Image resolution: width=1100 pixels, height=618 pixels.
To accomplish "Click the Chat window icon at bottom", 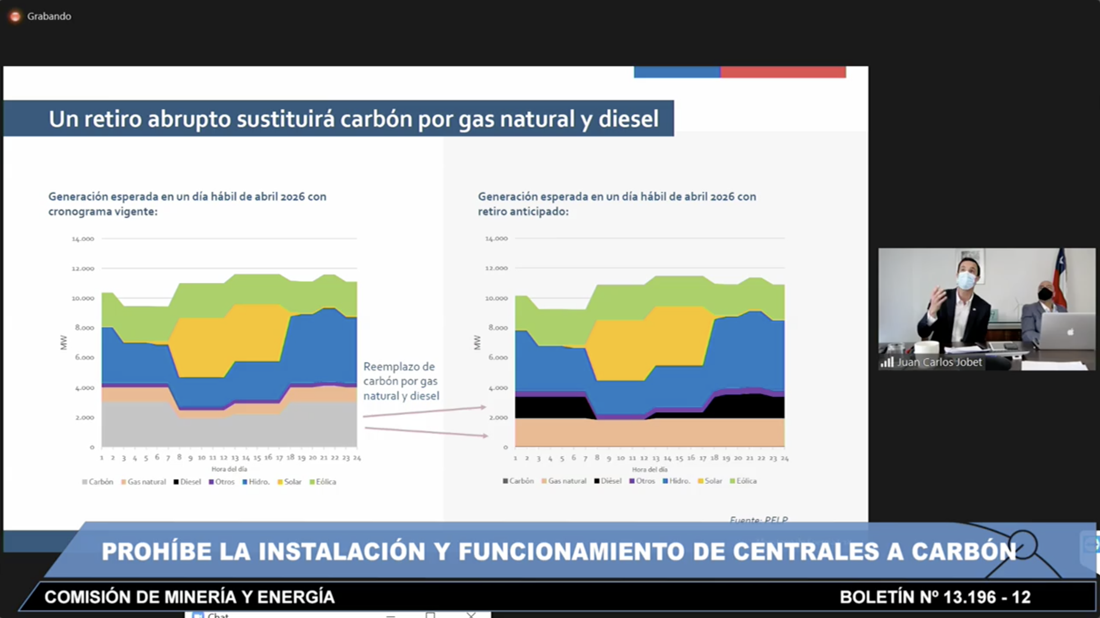I will tap(197, 615).
